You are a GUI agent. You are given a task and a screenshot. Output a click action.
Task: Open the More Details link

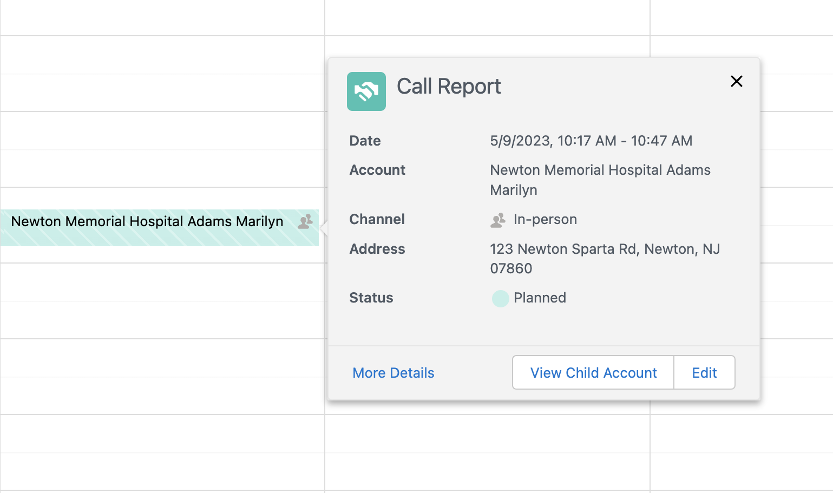(x=393, y=373)
